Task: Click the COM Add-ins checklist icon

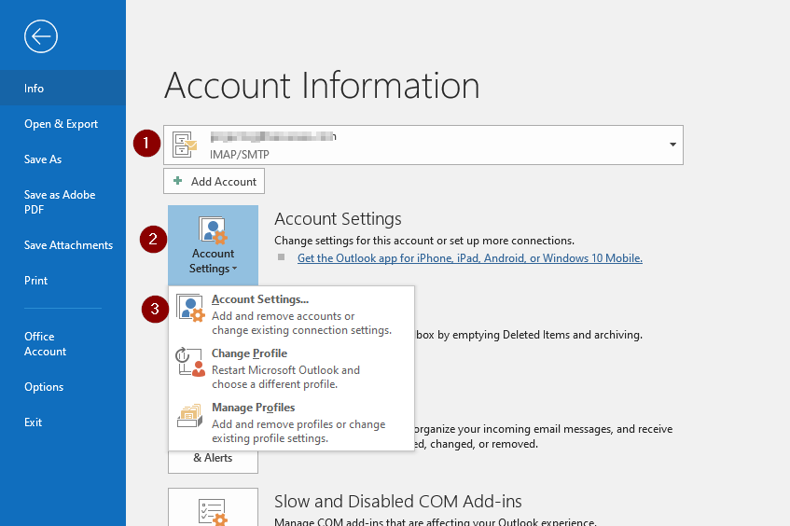Action: pyautogui.click(x=213, y=512)
